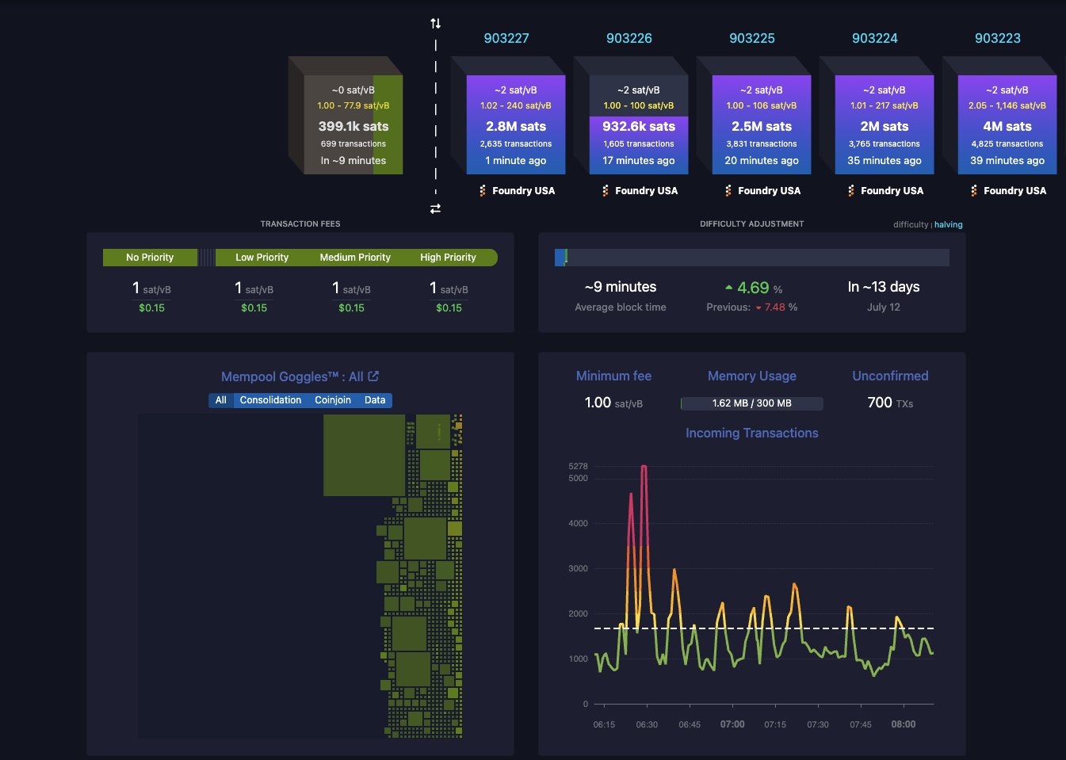Click Foundry USA label under block 903223
The height and width of the screenshot is (760, 1066).
1014,190
